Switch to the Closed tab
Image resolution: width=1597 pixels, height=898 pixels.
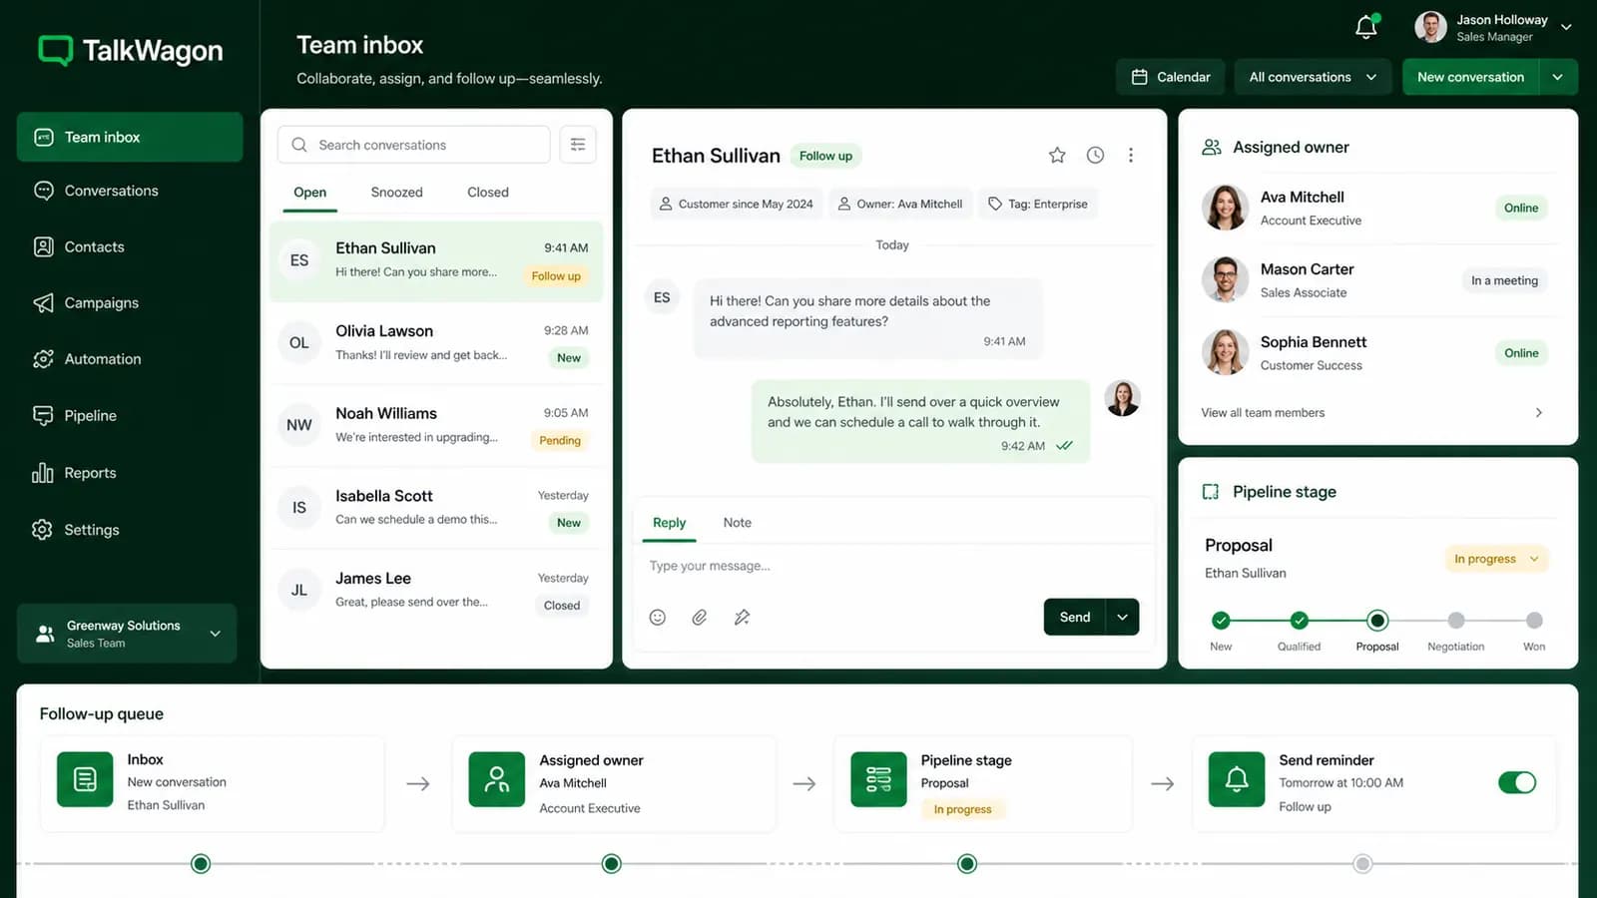pyautogui.click(x=488, y=193)
